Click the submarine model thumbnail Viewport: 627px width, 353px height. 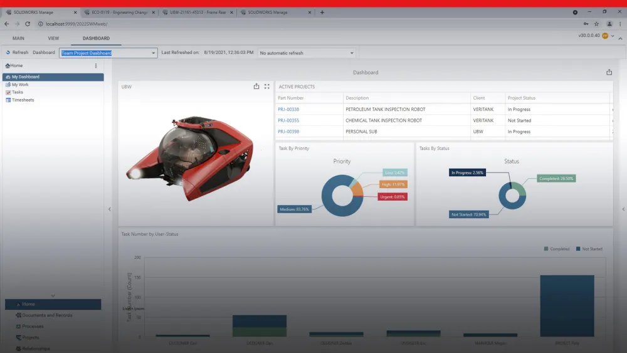click(189, 157)
